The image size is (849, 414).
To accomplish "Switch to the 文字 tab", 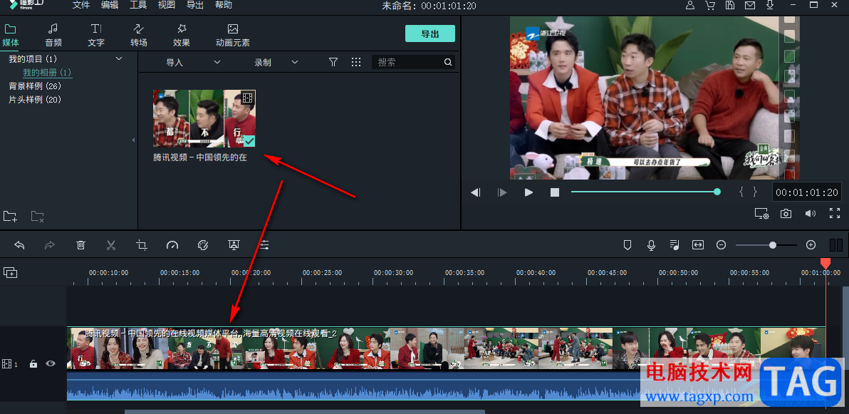I will [96, 35].
